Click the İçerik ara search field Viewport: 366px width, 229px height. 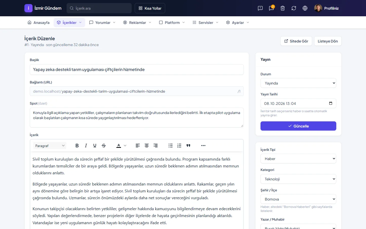tap(99, 8)
